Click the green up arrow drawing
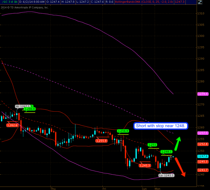 click(178, 144)
